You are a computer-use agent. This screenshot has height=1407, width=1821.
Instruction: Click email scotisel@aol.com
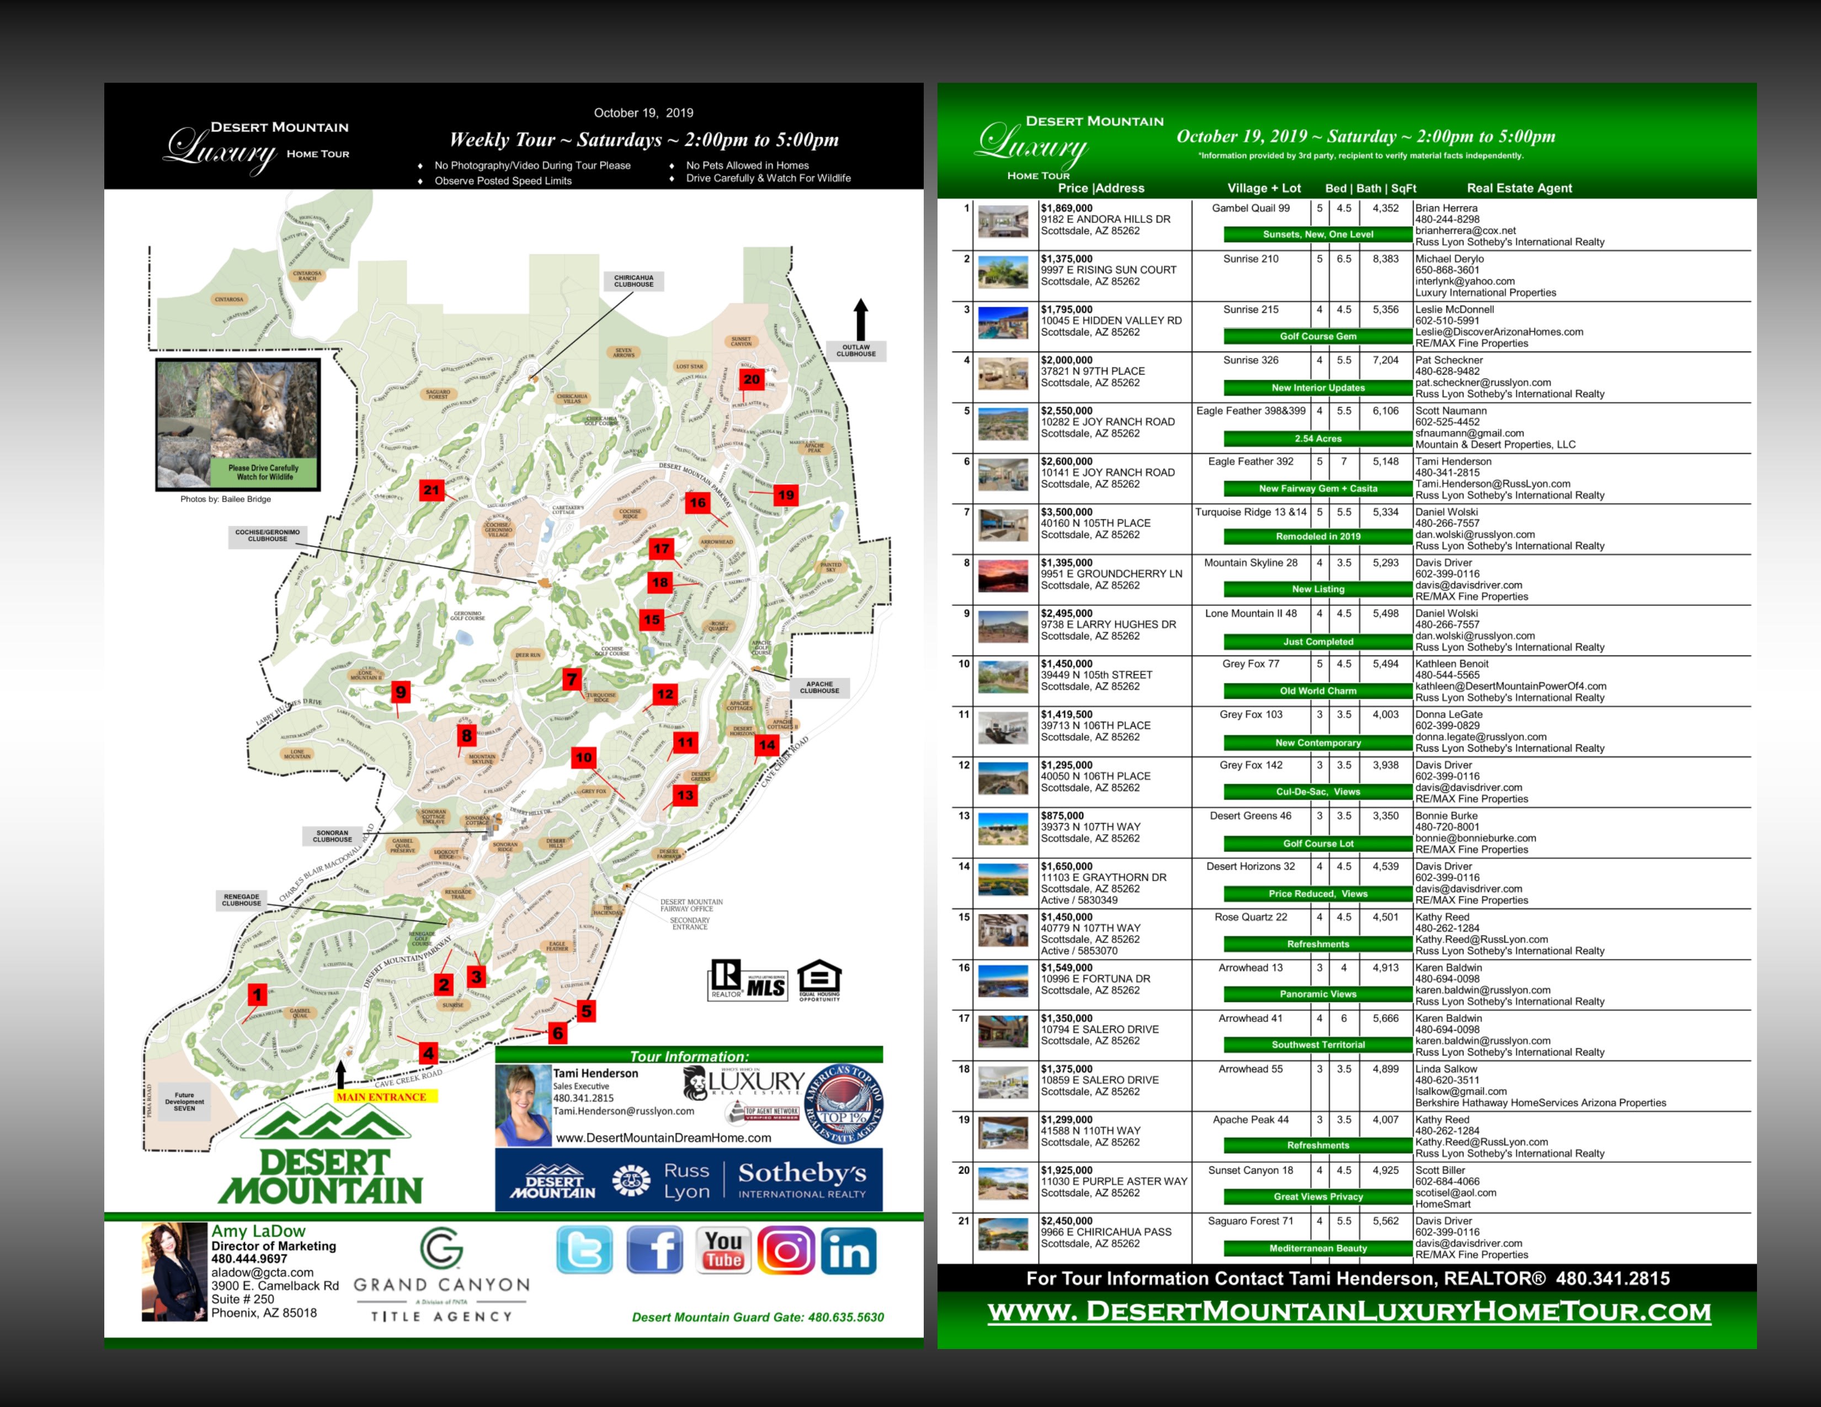point(1456,1193)
